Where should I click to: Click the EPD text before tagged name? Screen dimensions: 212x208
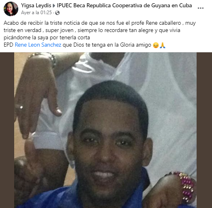click(9, 45)
